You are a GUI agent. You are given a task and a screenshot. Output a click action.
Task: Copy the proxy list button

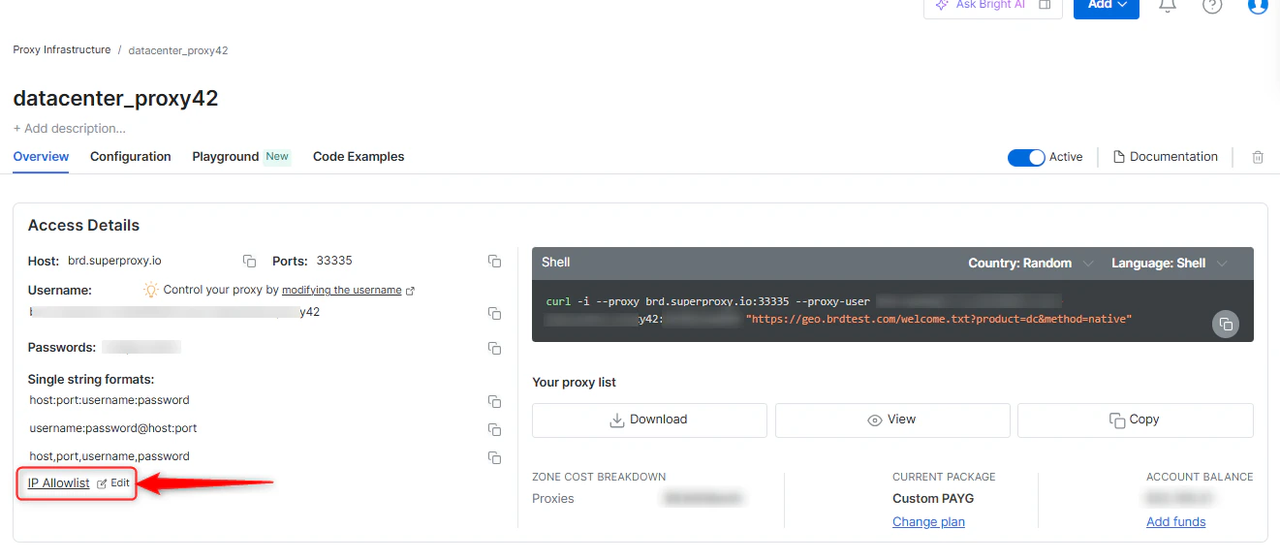tap(1136, 420)
